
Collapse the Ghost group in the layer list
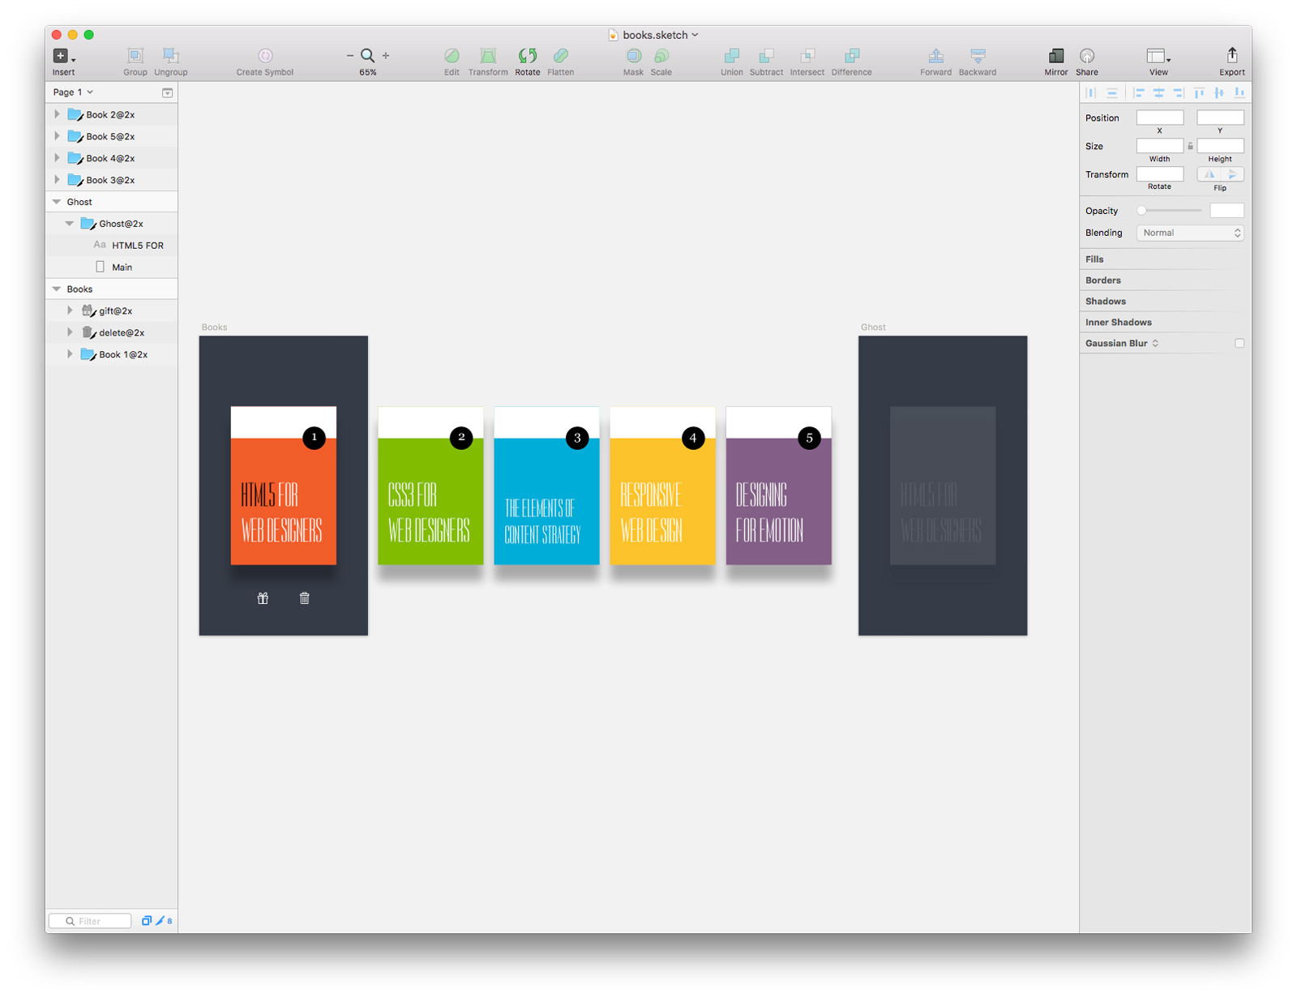56,201
